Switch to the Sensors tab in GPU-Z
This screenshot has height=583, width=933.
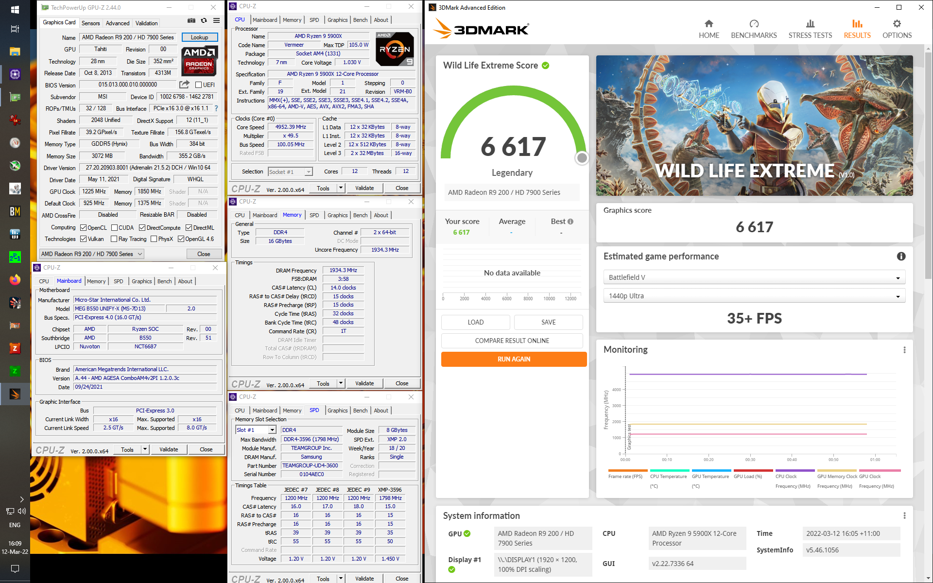[90, 23]
